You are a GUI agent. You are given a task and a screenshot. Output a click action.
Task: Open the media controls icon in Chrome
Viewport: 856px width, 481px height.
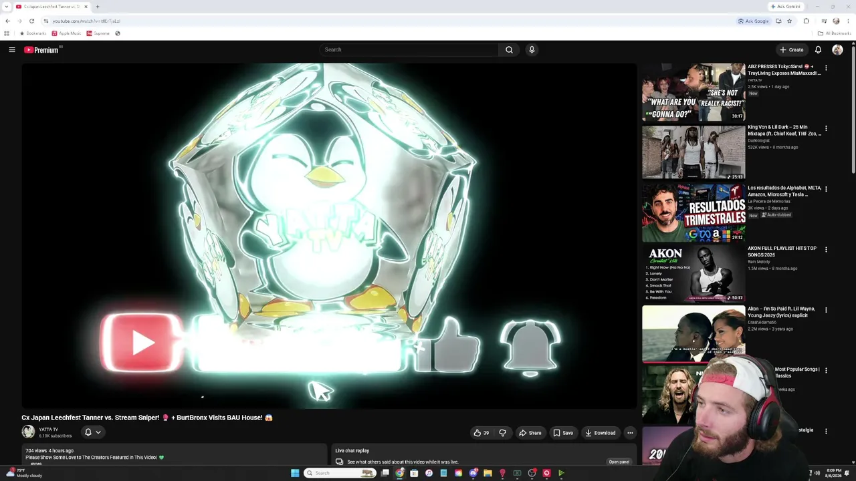point(824,21)
